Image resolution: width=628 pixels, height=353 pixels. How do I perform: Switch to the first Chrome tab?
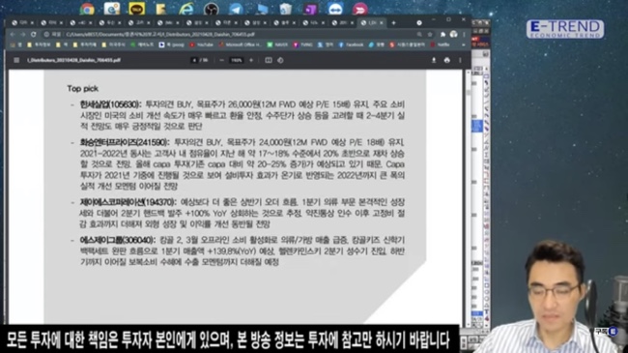pos(22,23)
